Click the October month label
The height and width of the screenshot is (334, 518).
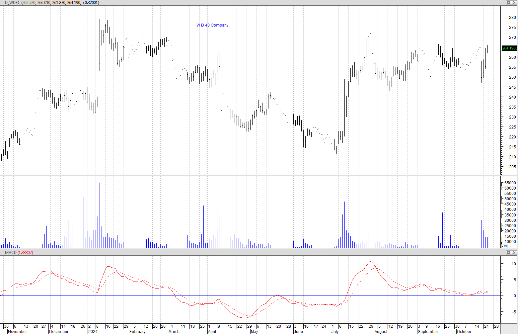pos(464,331)
